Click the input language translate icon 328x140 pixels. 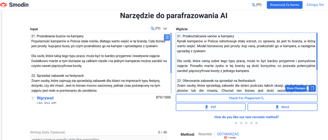click(x=152, y=28)
